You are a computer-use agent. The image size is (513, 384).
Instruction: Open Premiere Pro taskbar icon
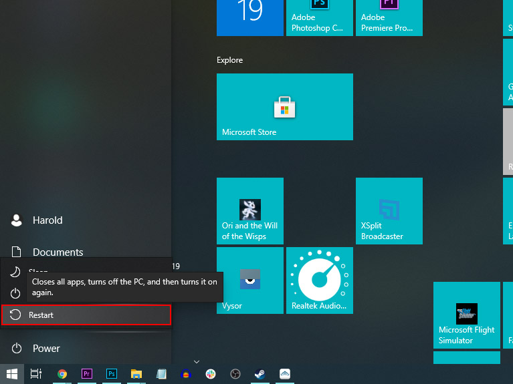pyautogui.click(x=87, y=374)
